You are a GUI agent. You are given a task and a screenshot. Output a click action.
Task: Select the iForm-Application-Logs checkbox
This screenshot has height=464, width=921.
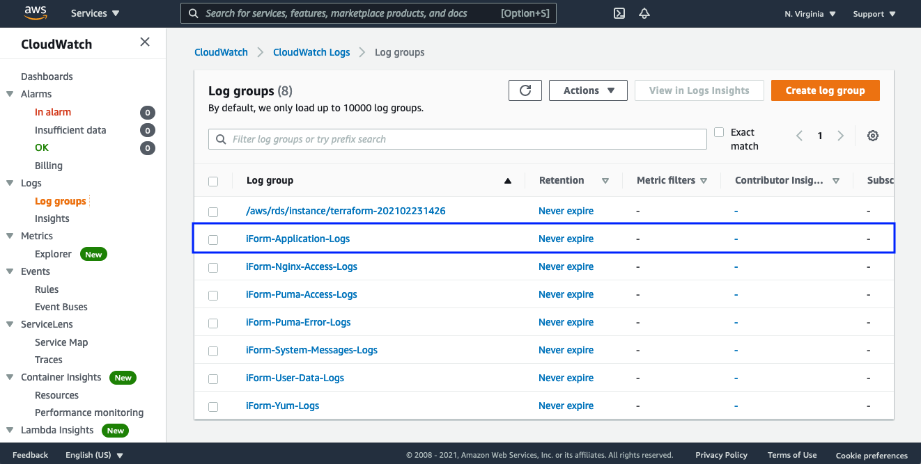tap(213, 239)
